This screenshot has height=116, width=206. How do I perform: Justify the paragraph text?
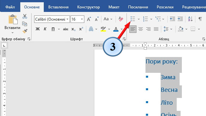[x=156, y=29]
